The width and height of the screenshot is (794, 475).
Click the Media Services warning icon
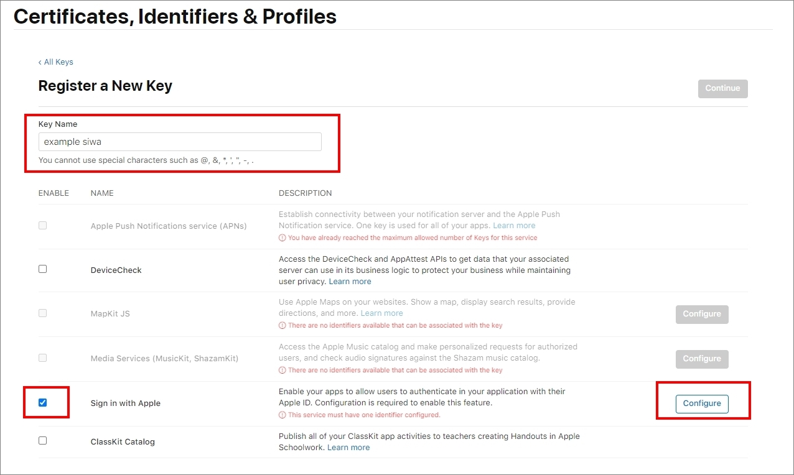(282, 371)
